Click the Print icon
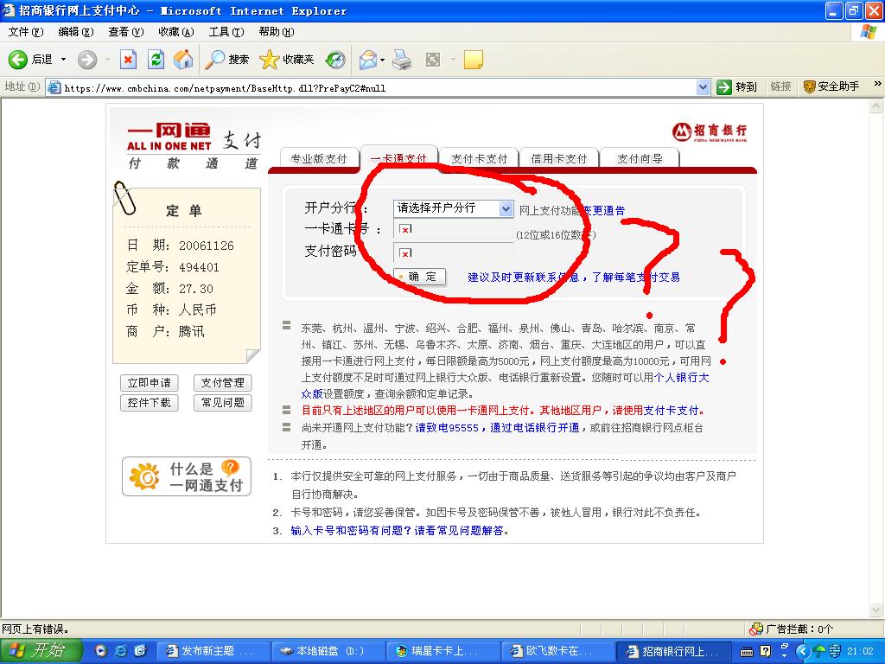 (x=402, y=60)
